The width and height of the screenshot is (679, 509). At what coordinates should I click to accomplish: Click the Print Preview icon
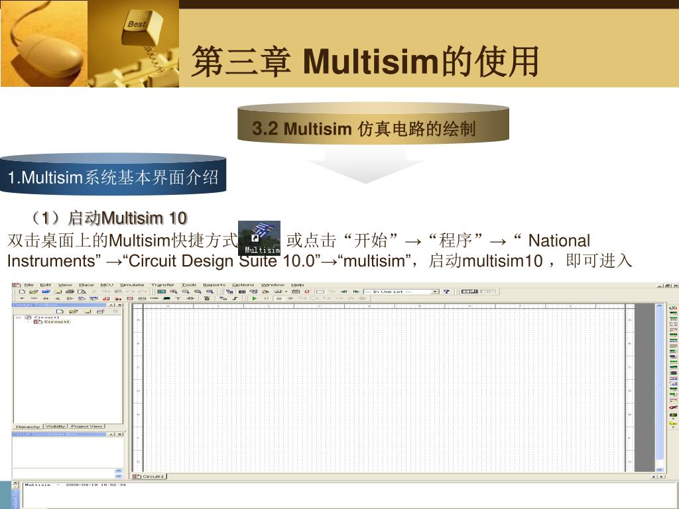pos(82,292)
